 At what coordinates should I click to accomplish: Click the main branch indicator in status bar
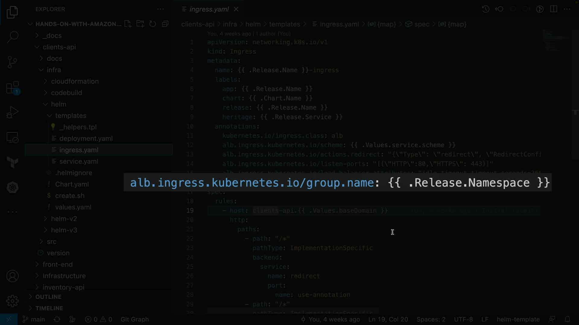34,319
